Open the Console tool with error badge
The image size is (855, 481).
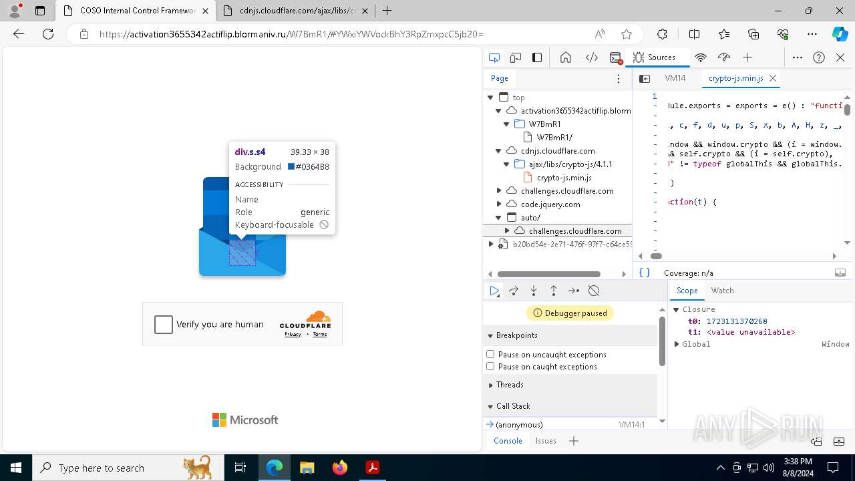click(x=616, y=57)
